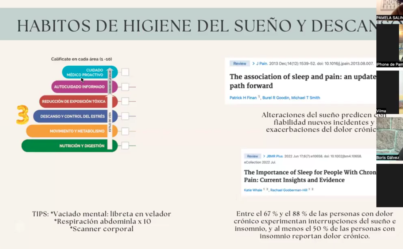Click the Review badge on the J Pain article
Screen dimensions: 403x249
pyautogui.click(x=240, y=63)
